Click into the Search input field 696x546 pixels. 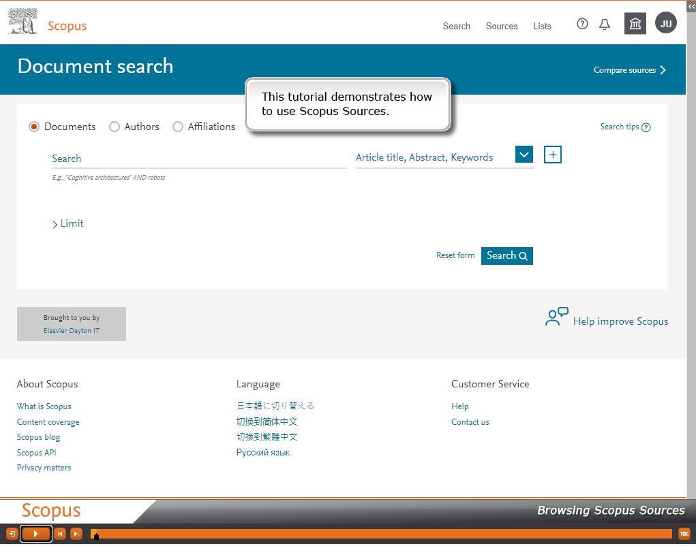199,159
